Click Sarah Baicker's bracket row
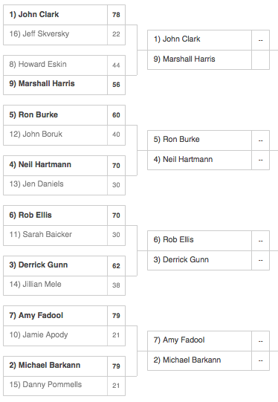Image resolution: width=278 pixels, height=402 pixels. tap(64, 236)
